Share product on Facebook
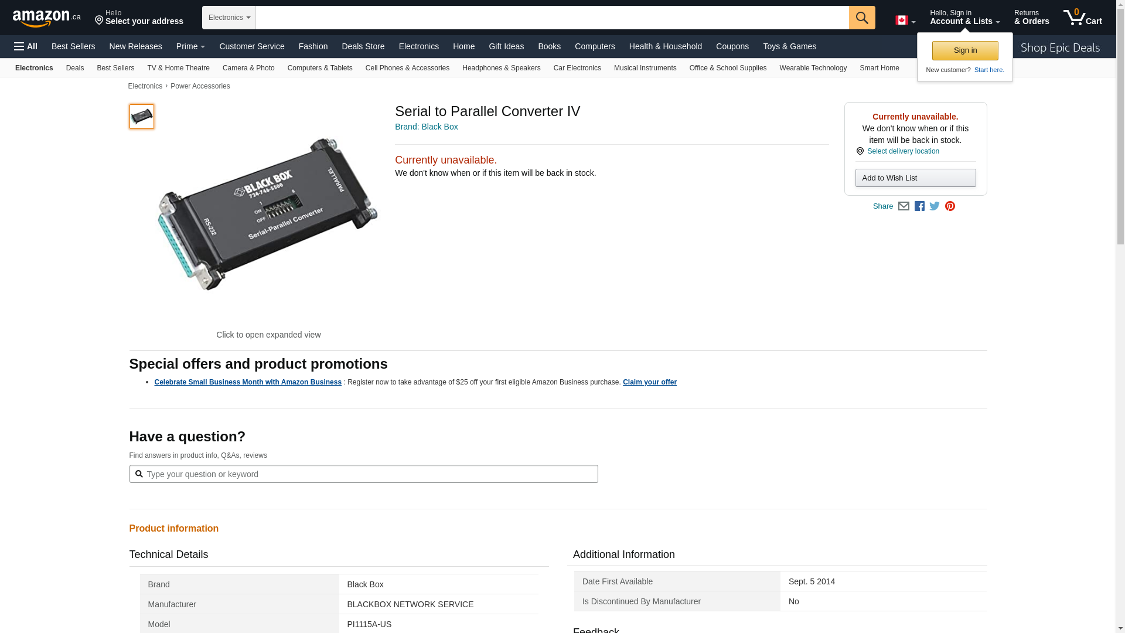The width and height of the screenshot is (1125, 633). coord(919,206)
